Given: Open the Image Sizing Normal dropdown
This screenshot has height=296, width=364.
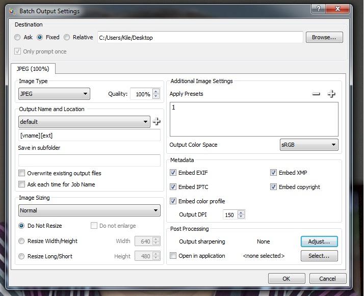Looking at the screenshot, I should tap(89, 210).
